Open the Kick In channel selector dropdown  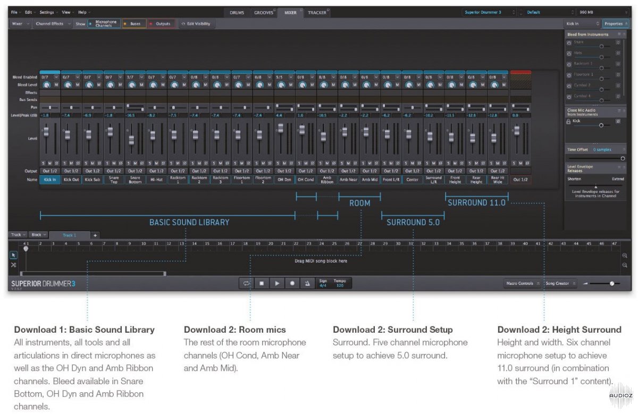(x=582, y=23)
